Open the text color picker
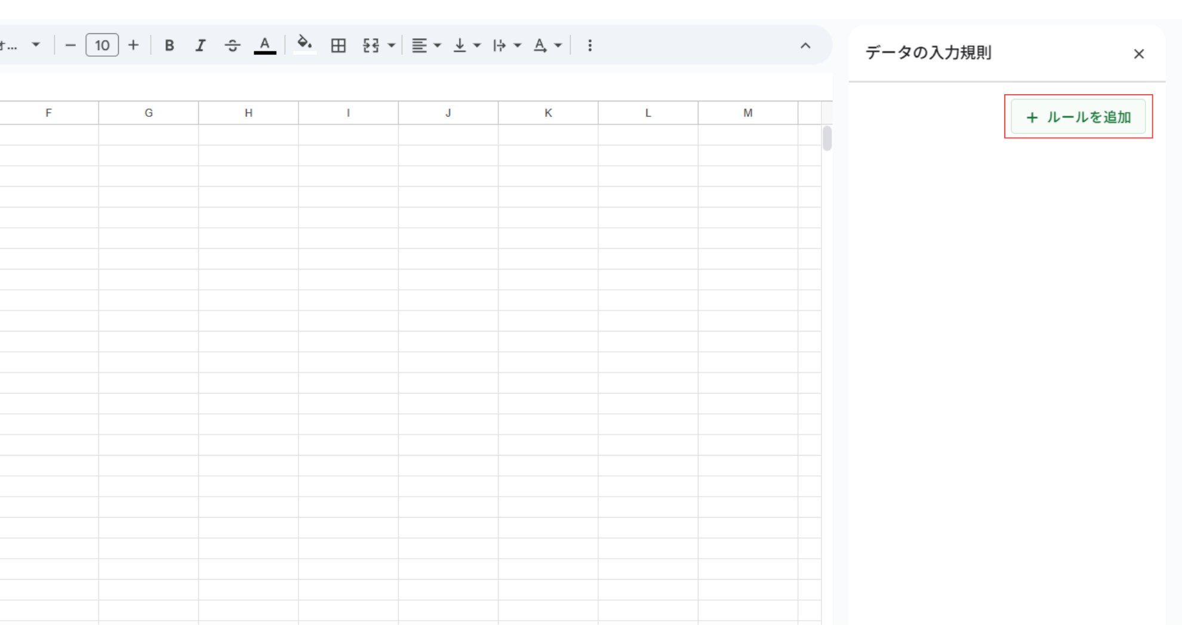This screenshot has width=1182, height=644. tap(264, 45)
